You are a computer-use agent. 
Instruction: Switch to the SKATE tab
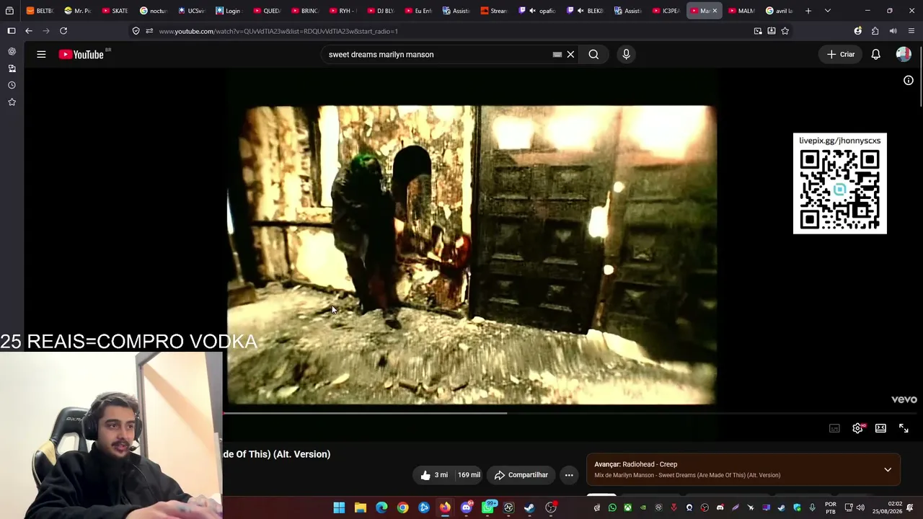115,11
